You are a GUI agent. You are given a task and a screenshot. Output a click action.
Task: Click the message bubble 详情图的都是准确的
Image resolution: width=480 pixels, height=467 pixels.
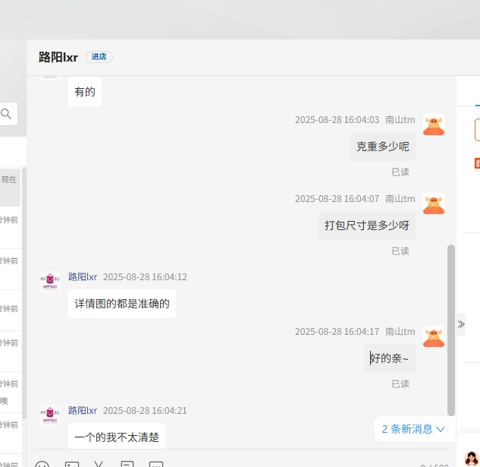click(122, 304)
